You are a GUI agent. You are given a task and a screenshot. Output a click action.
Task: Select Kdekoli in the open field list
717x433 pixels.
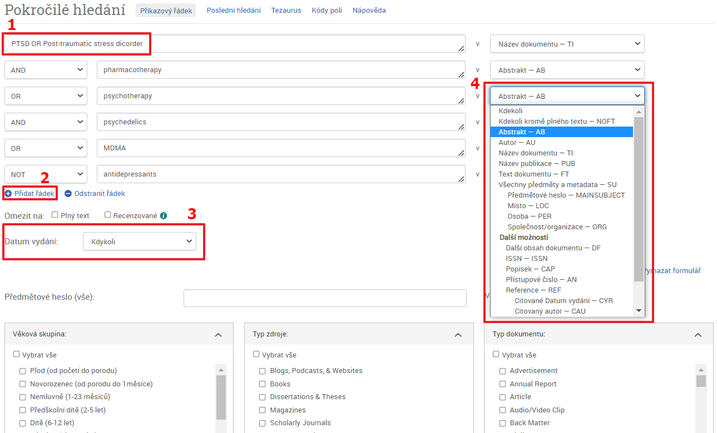[561, 110]
